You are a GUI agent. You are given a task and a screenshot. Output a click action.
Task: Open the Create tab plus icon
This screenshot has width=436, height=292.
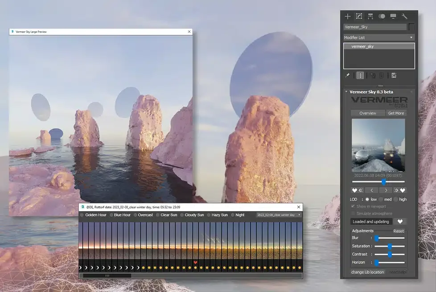[348, 16]
